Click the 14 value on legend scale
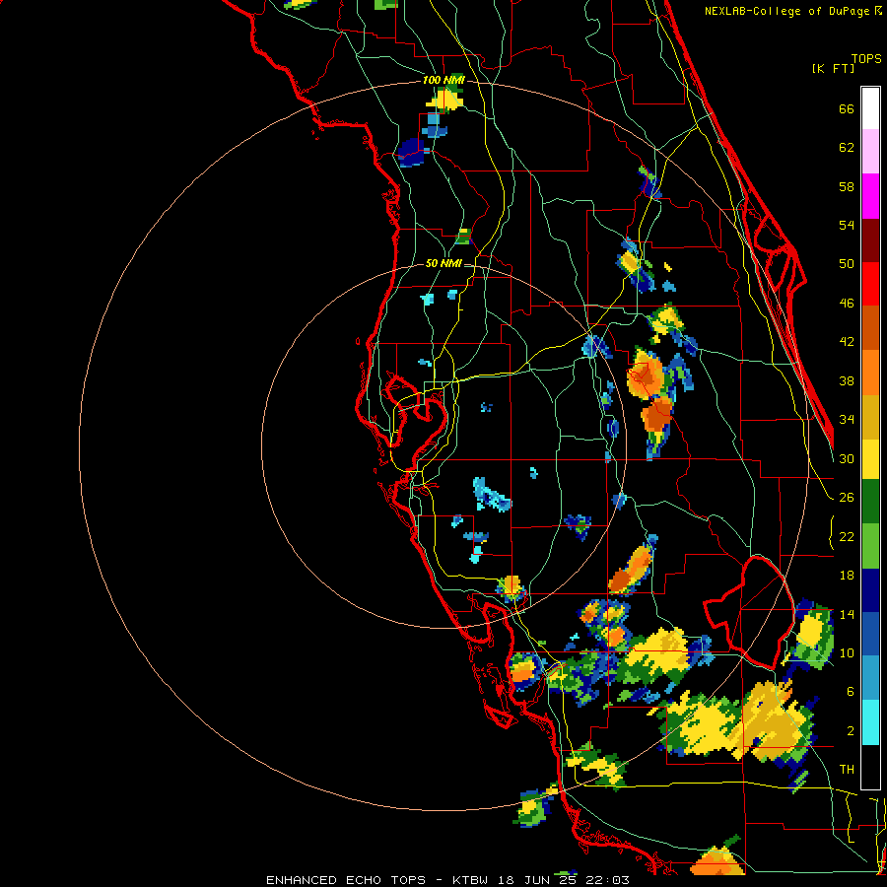This screenshot has height=887, width=887. coord(847,614)
